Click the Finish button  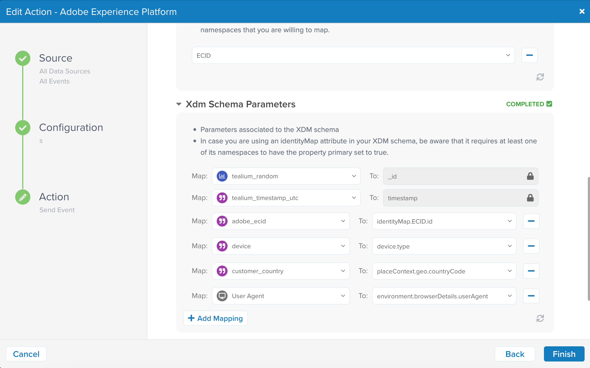click(x=564, y=354)
